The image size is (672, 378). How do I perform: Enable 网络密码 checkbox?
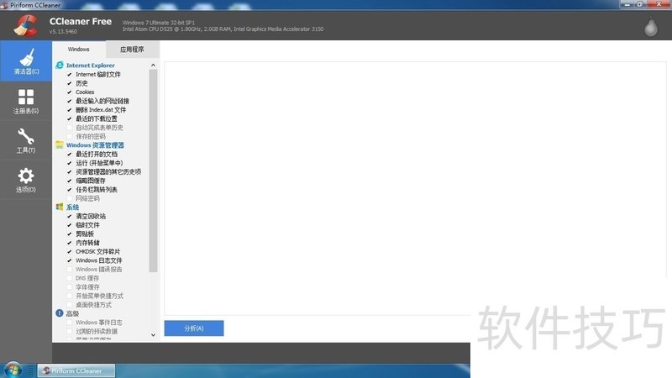70,198
